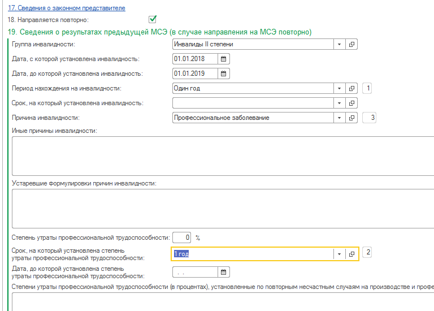Open calendar for loss-of-capacity end date

point(223,273)
